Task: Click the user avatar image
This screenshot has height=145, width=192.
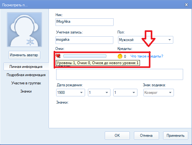Action: (25, 30)
